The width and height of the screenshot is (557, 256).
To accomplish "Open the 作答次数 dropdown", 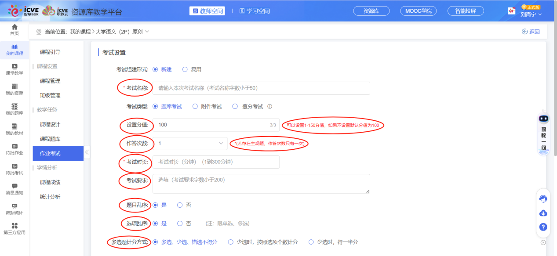I will 189,144.
